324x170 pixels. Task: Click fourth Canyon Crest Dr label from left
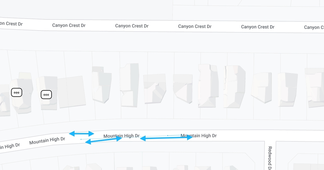click(195, 26)
